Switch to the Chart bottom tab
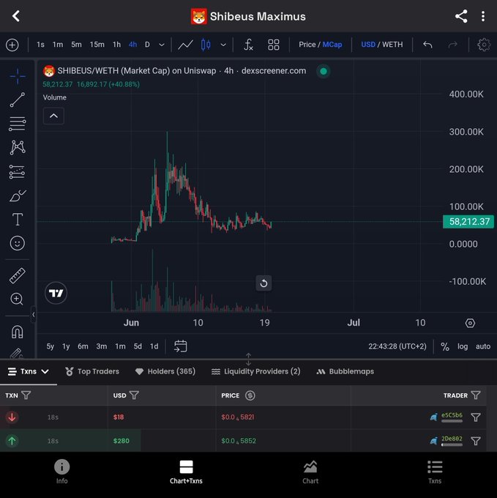This screenshot has width=497, height=498. click(310, 472)
